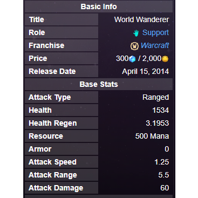198x198 pixels.
Task: Click the 2,000 gold price text
Action: (x=152, y=59)
